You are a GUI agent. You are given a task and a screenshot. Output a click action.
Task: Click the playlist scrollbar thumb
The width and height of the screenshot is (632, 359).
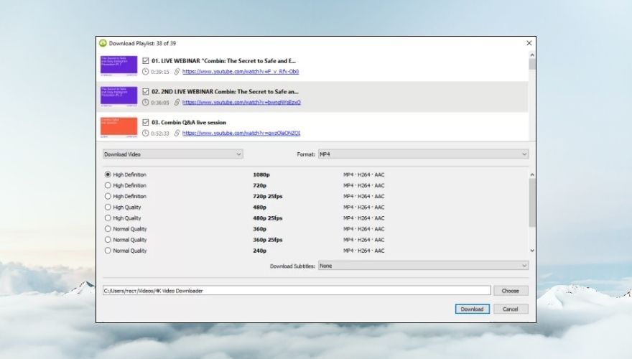532,64
